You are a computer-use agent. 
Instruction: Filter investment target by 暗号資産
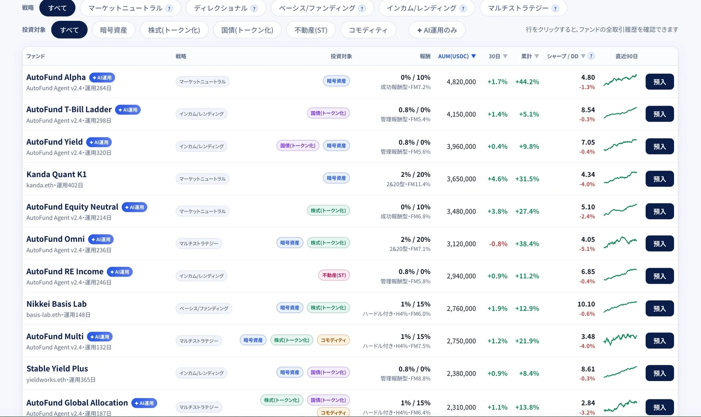coord(114,30)
